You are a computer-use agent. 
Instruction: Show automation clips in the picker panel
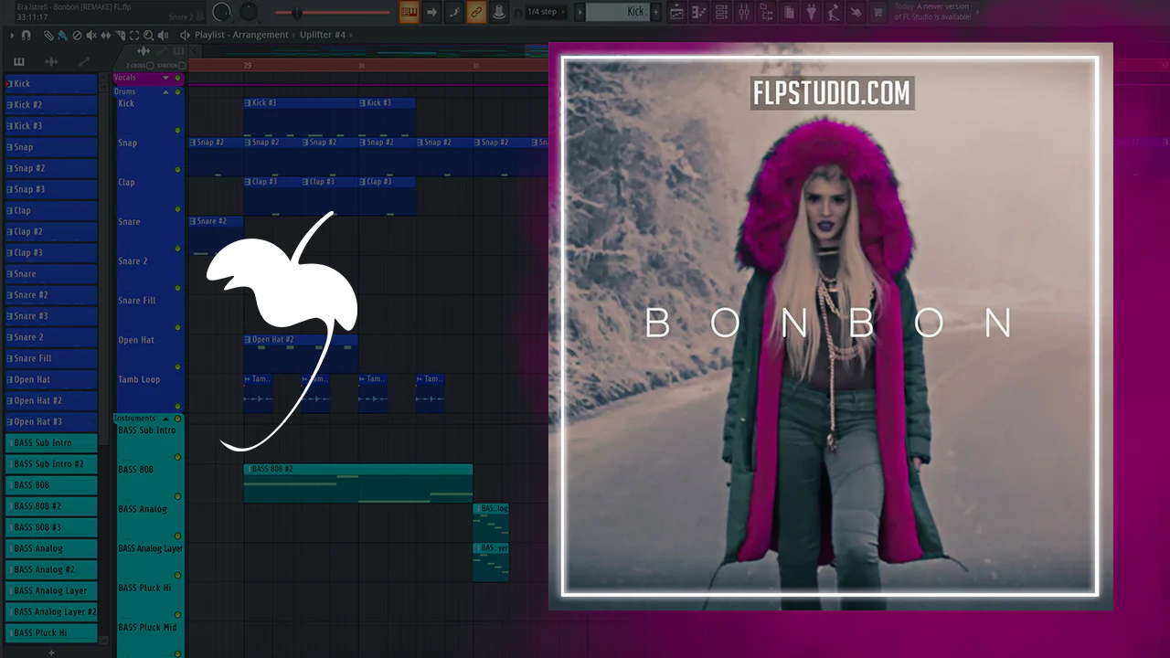(x=84, y=61)
